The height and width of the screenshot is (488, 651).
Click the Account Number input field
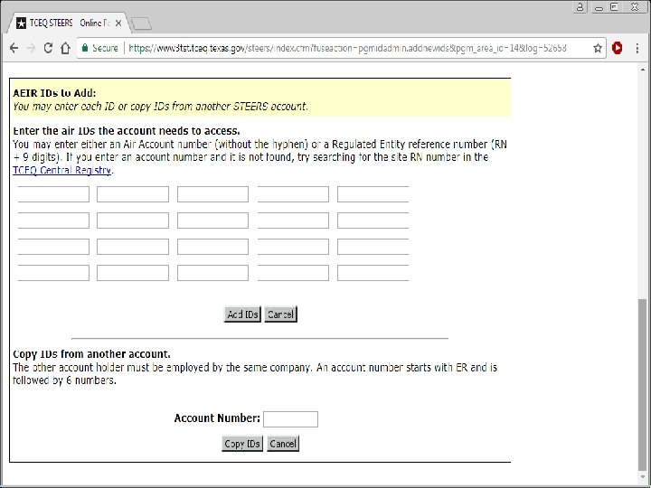290,419
